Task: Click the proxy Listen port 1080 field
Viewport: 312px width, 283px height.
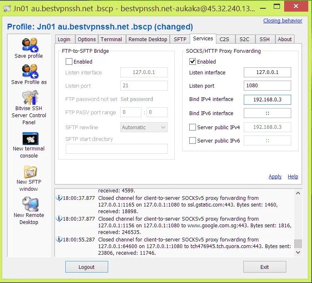Action: coord(267,86)
